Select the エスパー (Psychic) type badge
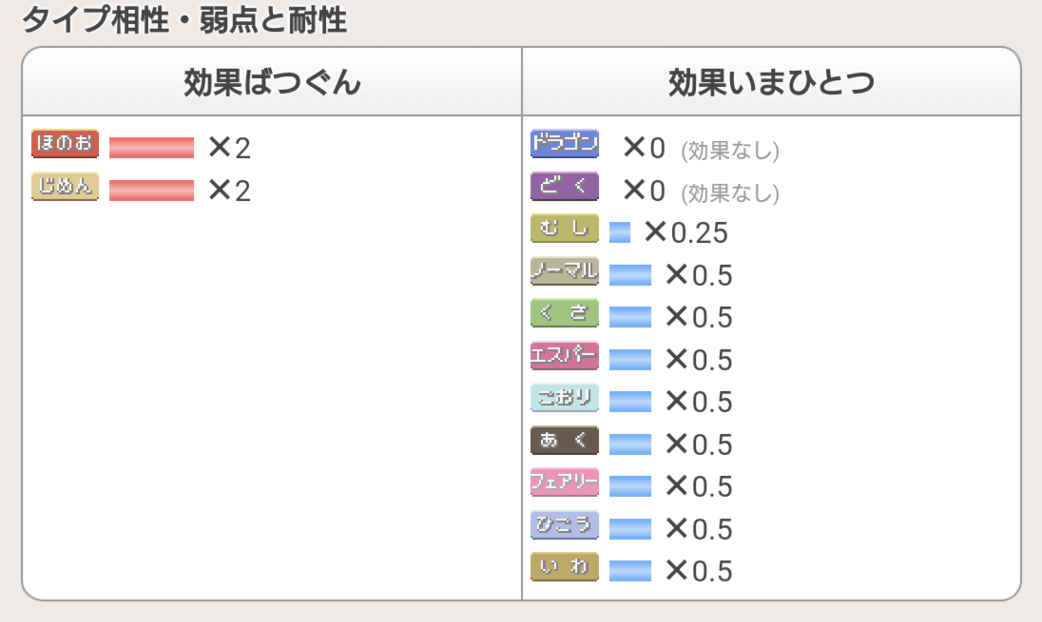 click(564, 356)
